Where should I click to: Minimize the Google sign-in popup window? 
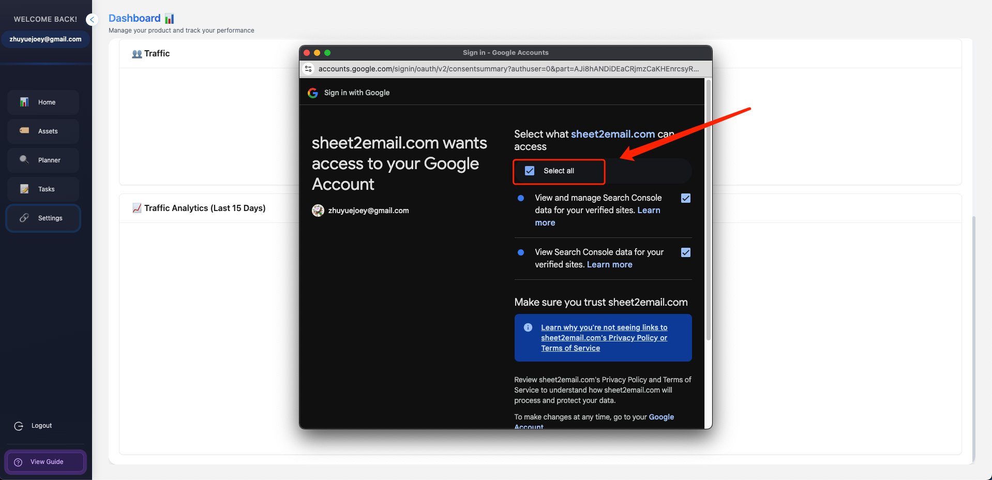[x=317, y=53]
